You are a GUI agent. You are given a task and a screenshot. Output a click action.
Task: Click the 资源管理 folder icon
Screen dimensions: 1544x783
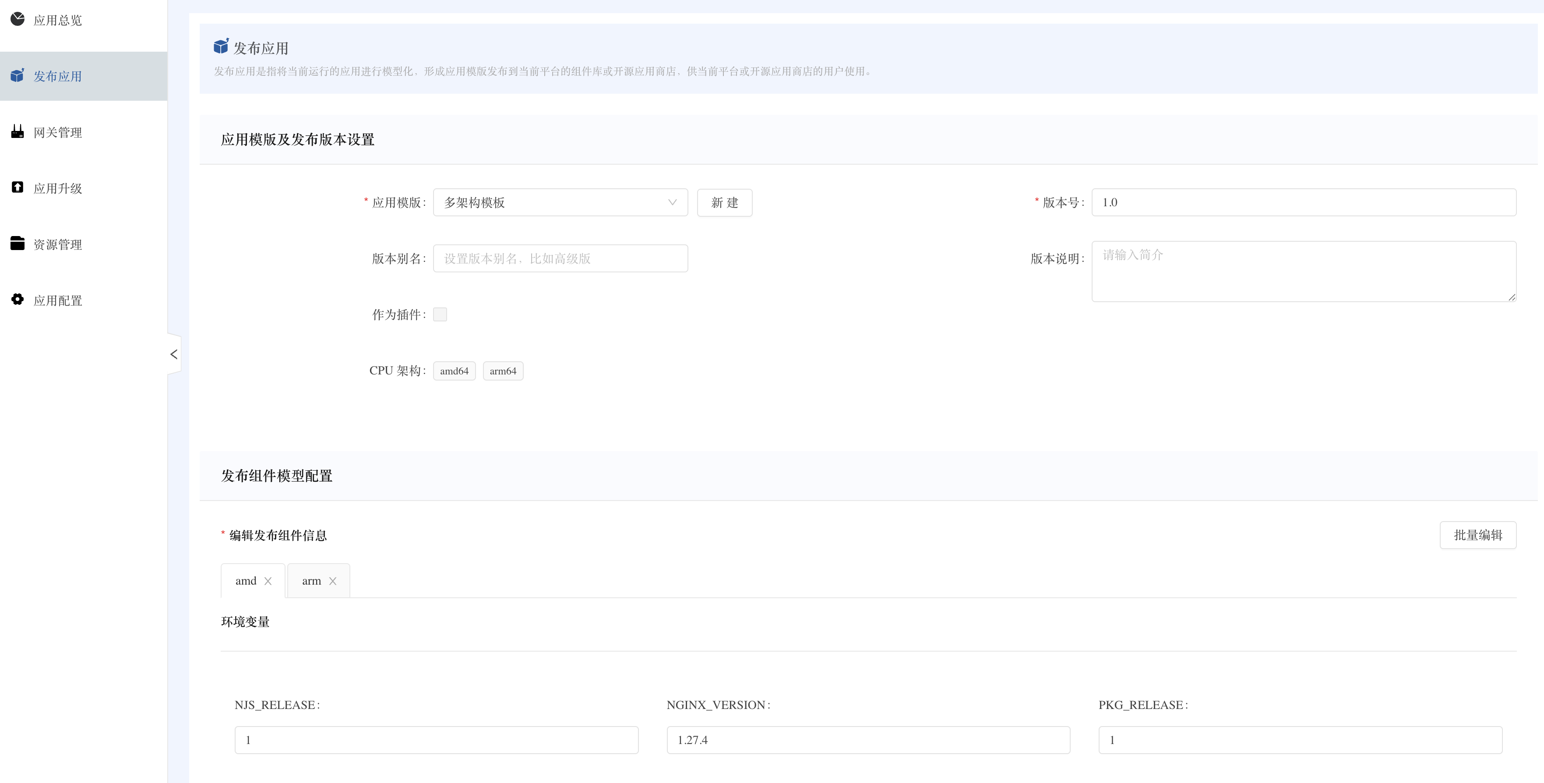[x=18, y=243]
